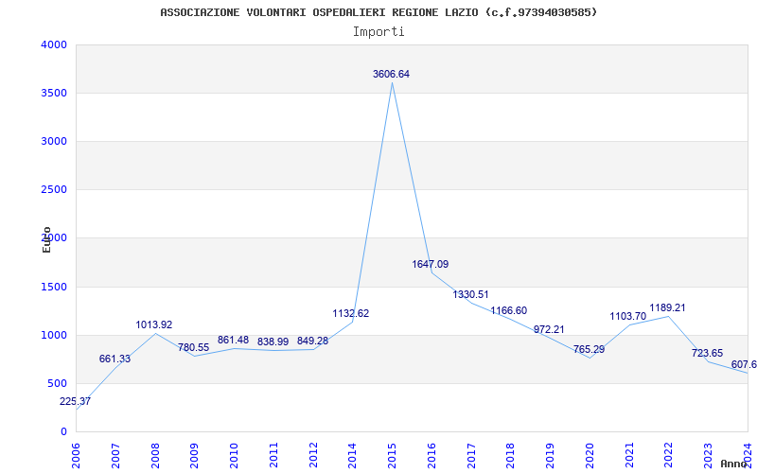Select data label 838.99
Screen dimensions: 757x473
point(273,342)
